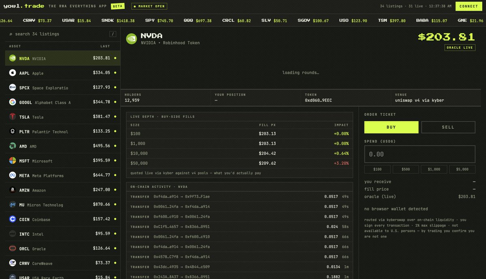Screen dimensions: 486x279
Task: Select the BUY tab in order ticket
Action: pyautogui.click(x=391, y=127)
